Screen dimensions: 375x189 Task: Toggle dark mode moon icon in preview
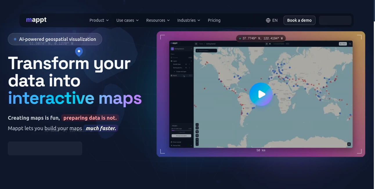coord(350,44)
